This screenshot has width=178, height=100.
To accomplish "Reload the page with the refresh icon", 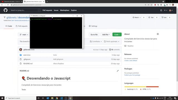I will (x=8, y=5).
